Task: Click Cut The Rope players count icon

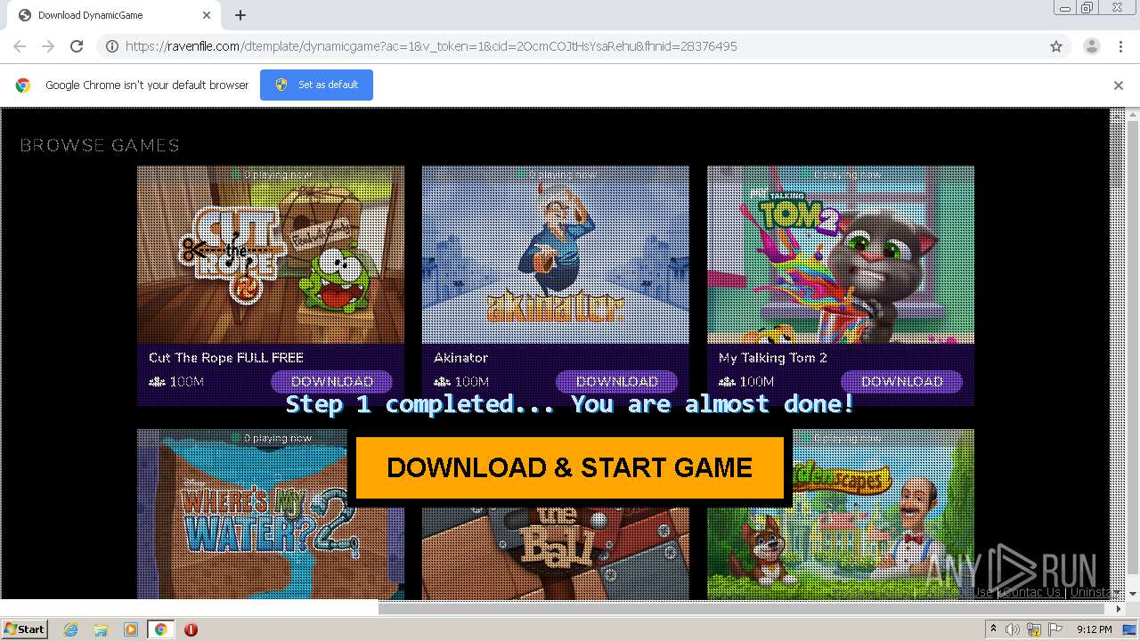Action: pyautogui.click(x=157, y=382)
